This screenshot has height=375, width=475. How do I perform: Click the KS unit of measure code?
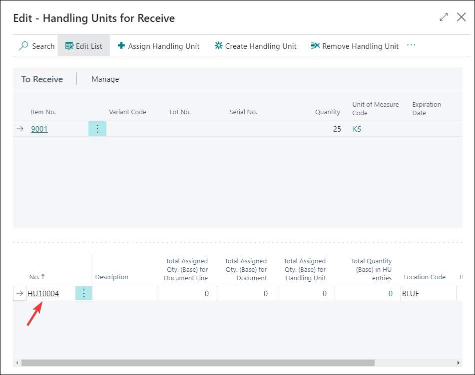point(357,129)
